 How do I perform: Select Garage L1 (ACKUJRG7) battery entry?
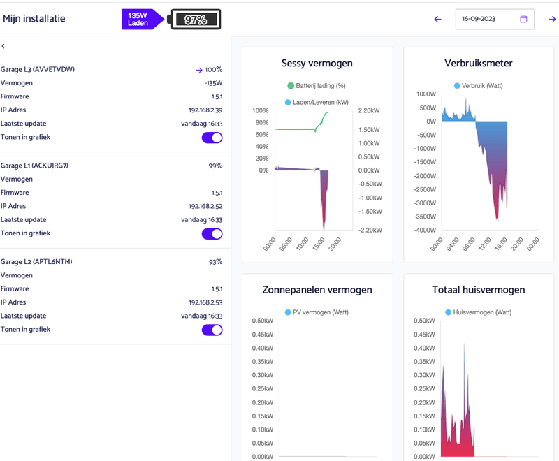34,166
